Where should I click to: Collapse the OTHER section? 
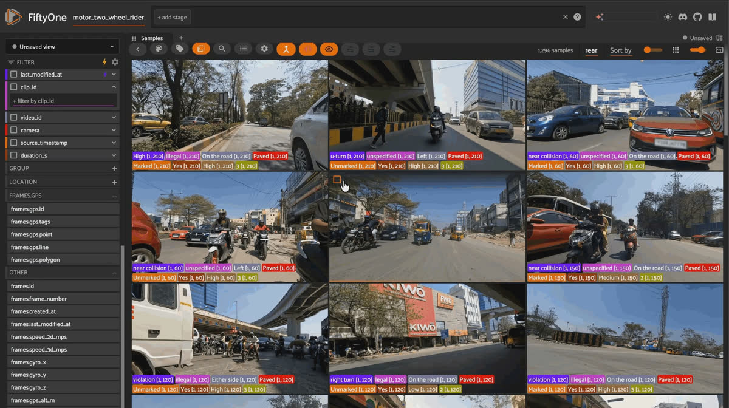tap(114, 273)
